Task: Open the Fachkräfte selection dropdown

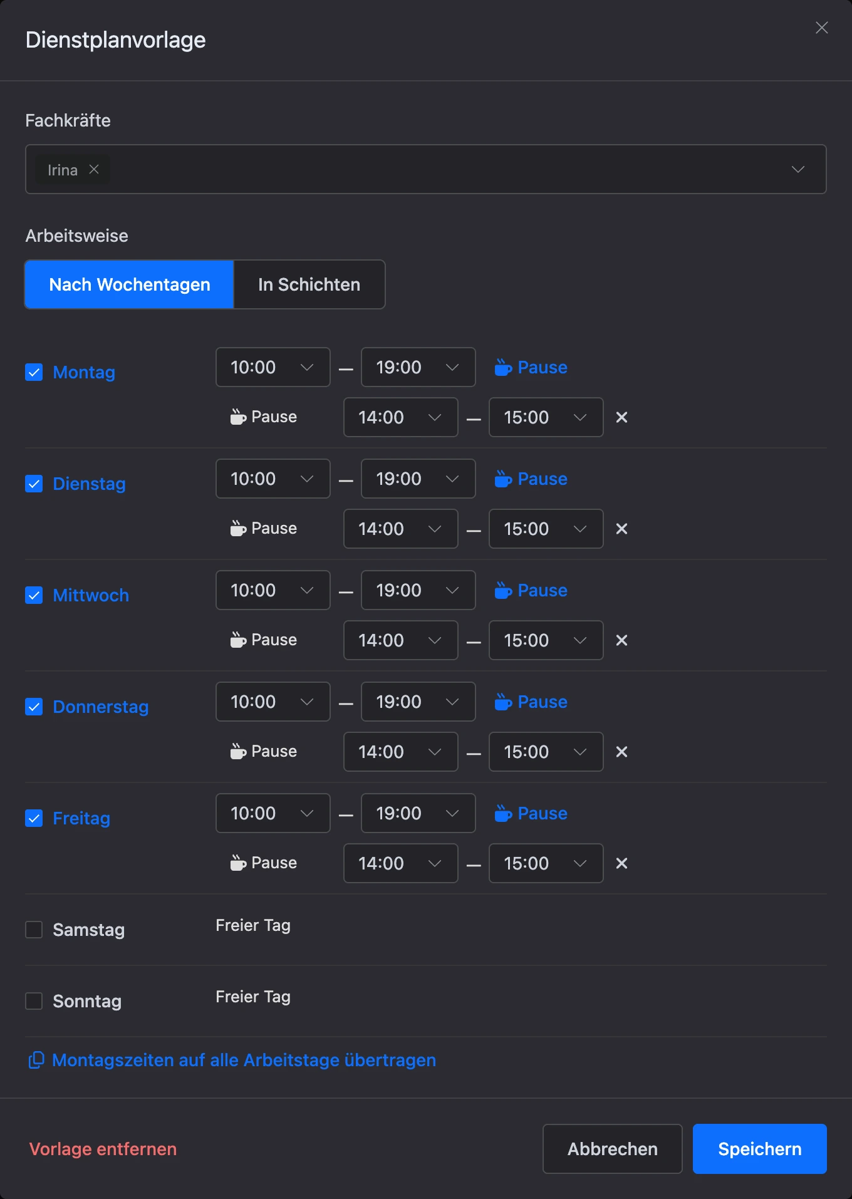Action: 426,169
